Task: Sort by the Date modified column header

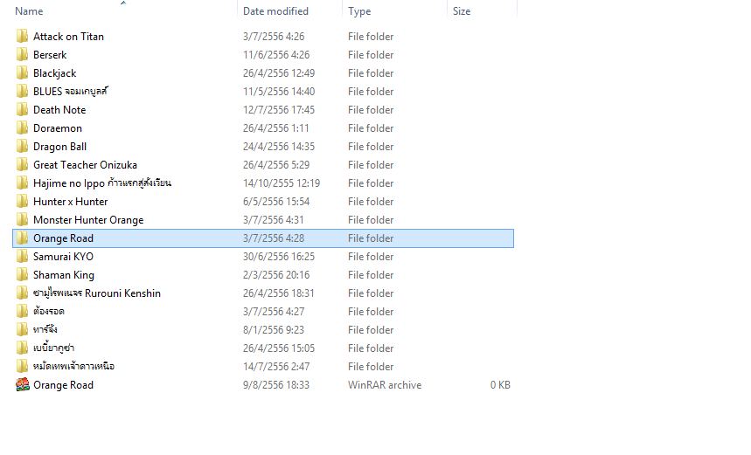Action: click(275, 11)
